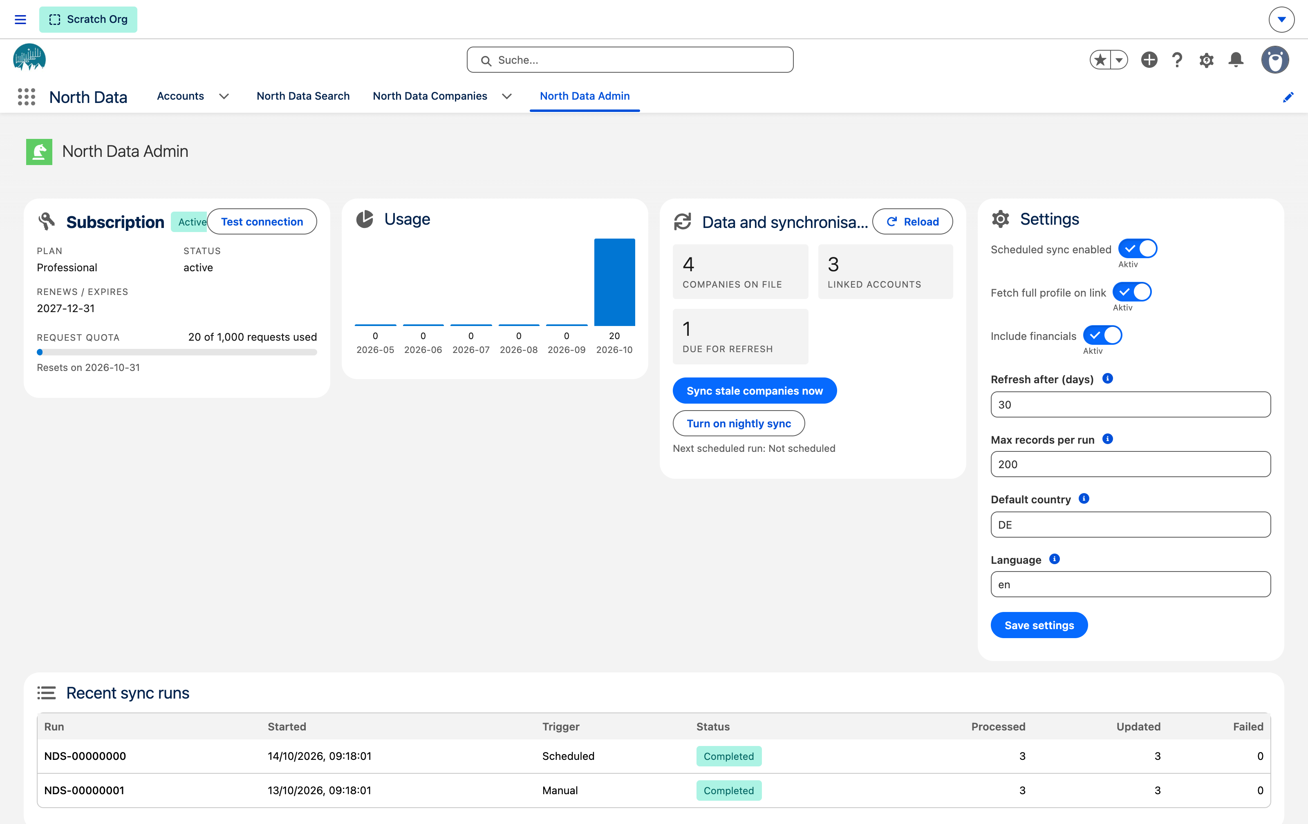Open the Accounts tab

click(180, 96)
